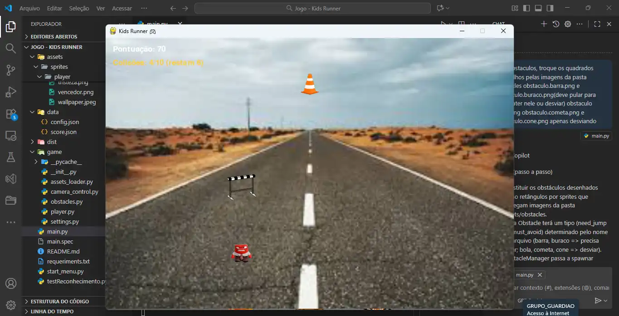The width and height of the screenshot is (619, 316).
Task: Start a new chat with plus icon
Action: 544,24
